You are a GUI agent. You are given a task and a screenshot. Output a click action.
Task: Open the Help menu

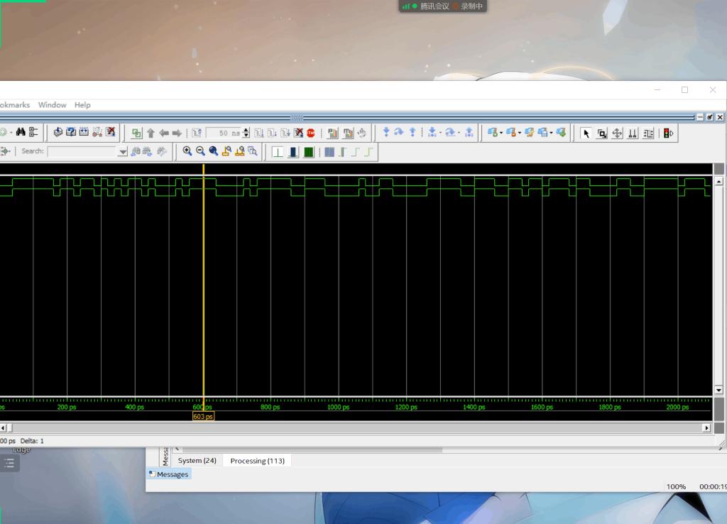point(82,105)
